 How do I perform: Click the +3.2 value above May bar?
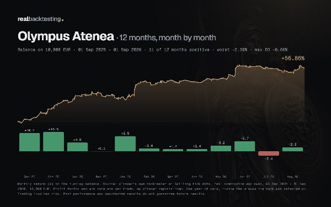(221, 143)
